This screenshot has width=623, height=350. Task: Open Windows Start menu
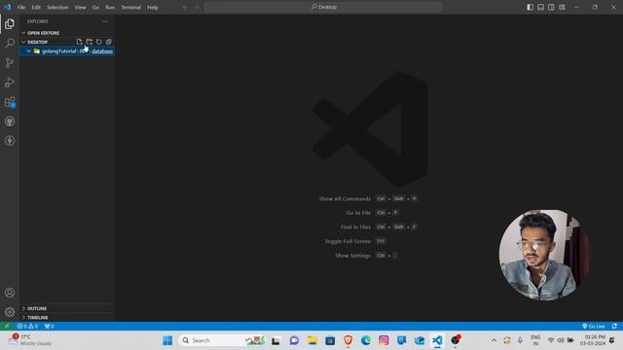tap(167, 340)
